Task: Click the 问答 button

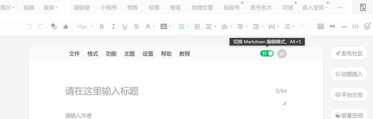Action: (x=288, y=7)
